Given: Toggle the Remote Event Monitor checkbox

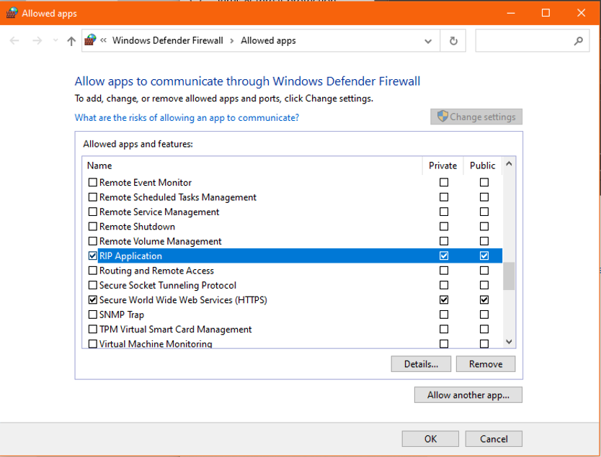Looking at the screenshot, I should click(x=93, y=182).
